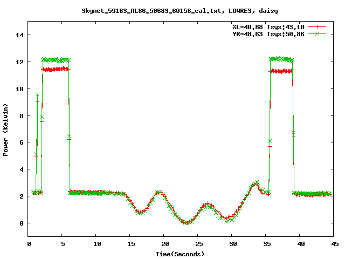Image resolution: width=345 pixels, height=259 pixels.
Task: Select the XL-40.88 Tsys:43.10 legend label
Action: point(268,27)
